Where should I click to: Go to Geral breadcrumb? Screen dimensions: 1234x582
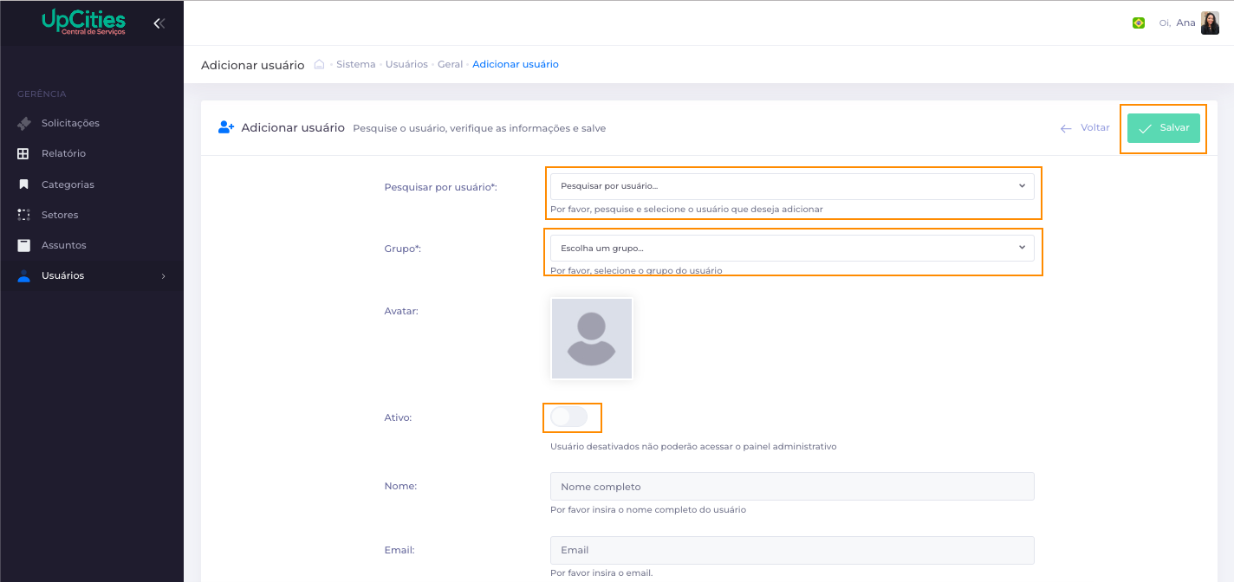pos(450,64)
